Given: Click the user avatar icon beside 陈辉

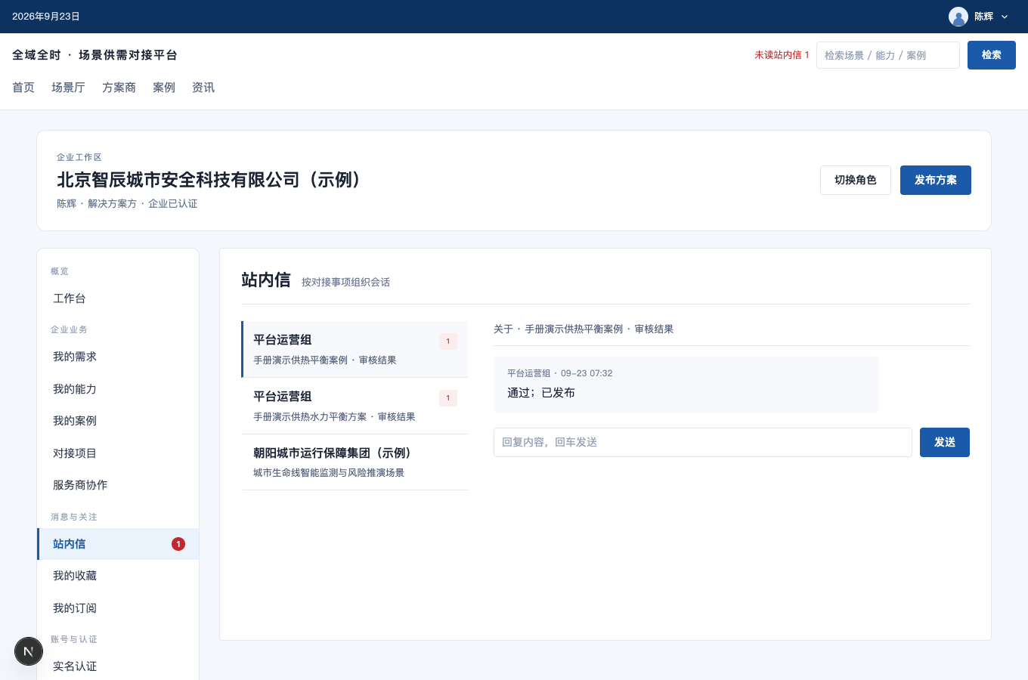Looking at the screenshot, I should pyautogui.click(x=958, y=17).
